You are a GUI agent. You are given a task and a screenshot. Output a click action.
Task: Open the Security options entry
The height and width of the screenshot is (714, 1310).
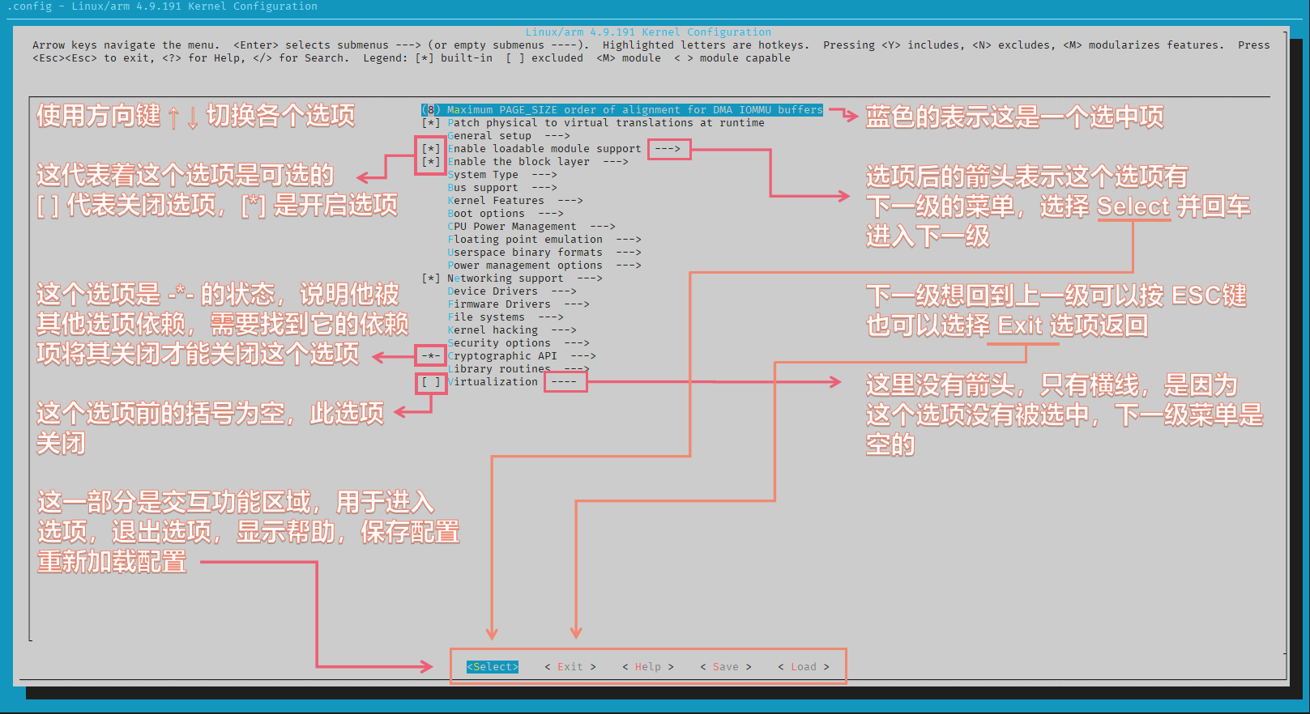499,343
